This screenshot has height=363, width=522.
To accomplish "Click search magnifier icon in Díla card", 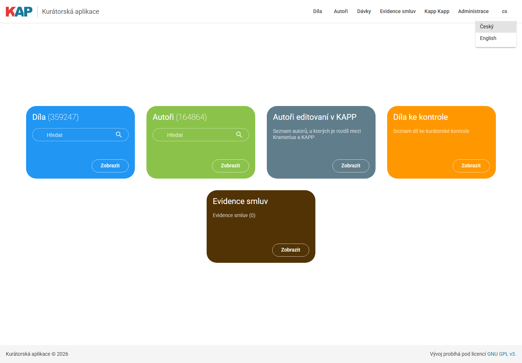I will click(x=119, y=135).
